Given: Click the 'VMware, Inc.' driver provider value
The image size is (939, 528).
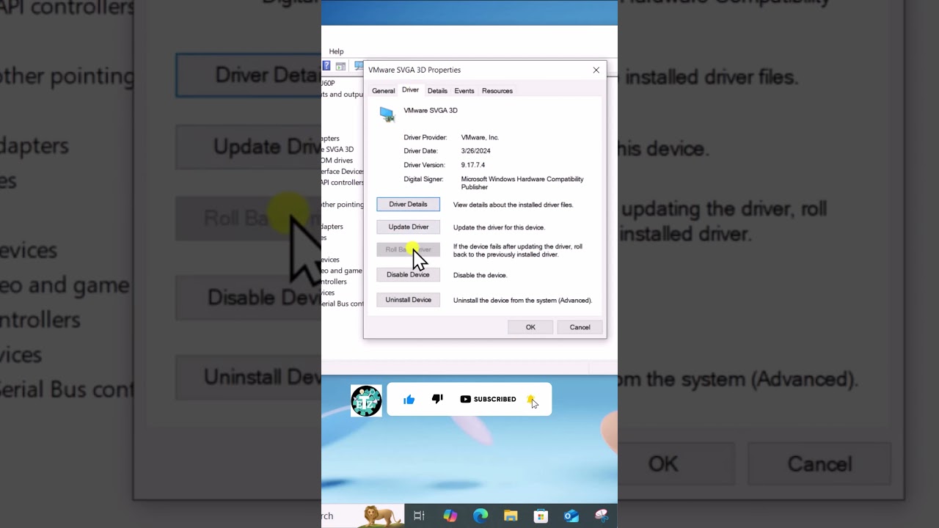Looking at the screenshot, I should click(x=480, y=137).
